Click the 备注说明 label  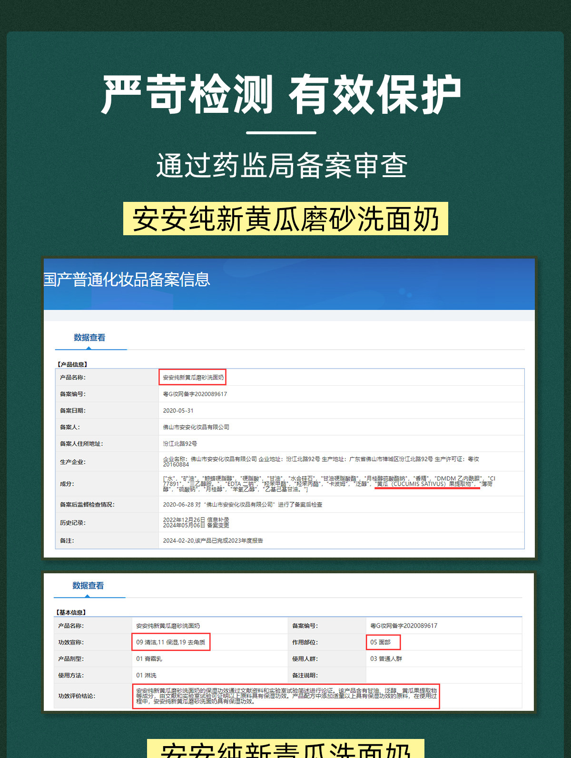tap(305, 676)
